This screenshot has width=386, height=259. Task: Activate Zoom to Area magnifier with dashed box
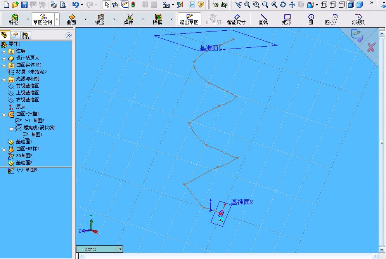click(x=256, y=4)
